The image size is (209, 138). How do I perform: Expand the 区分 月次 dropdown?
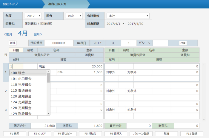pos(74,16)
